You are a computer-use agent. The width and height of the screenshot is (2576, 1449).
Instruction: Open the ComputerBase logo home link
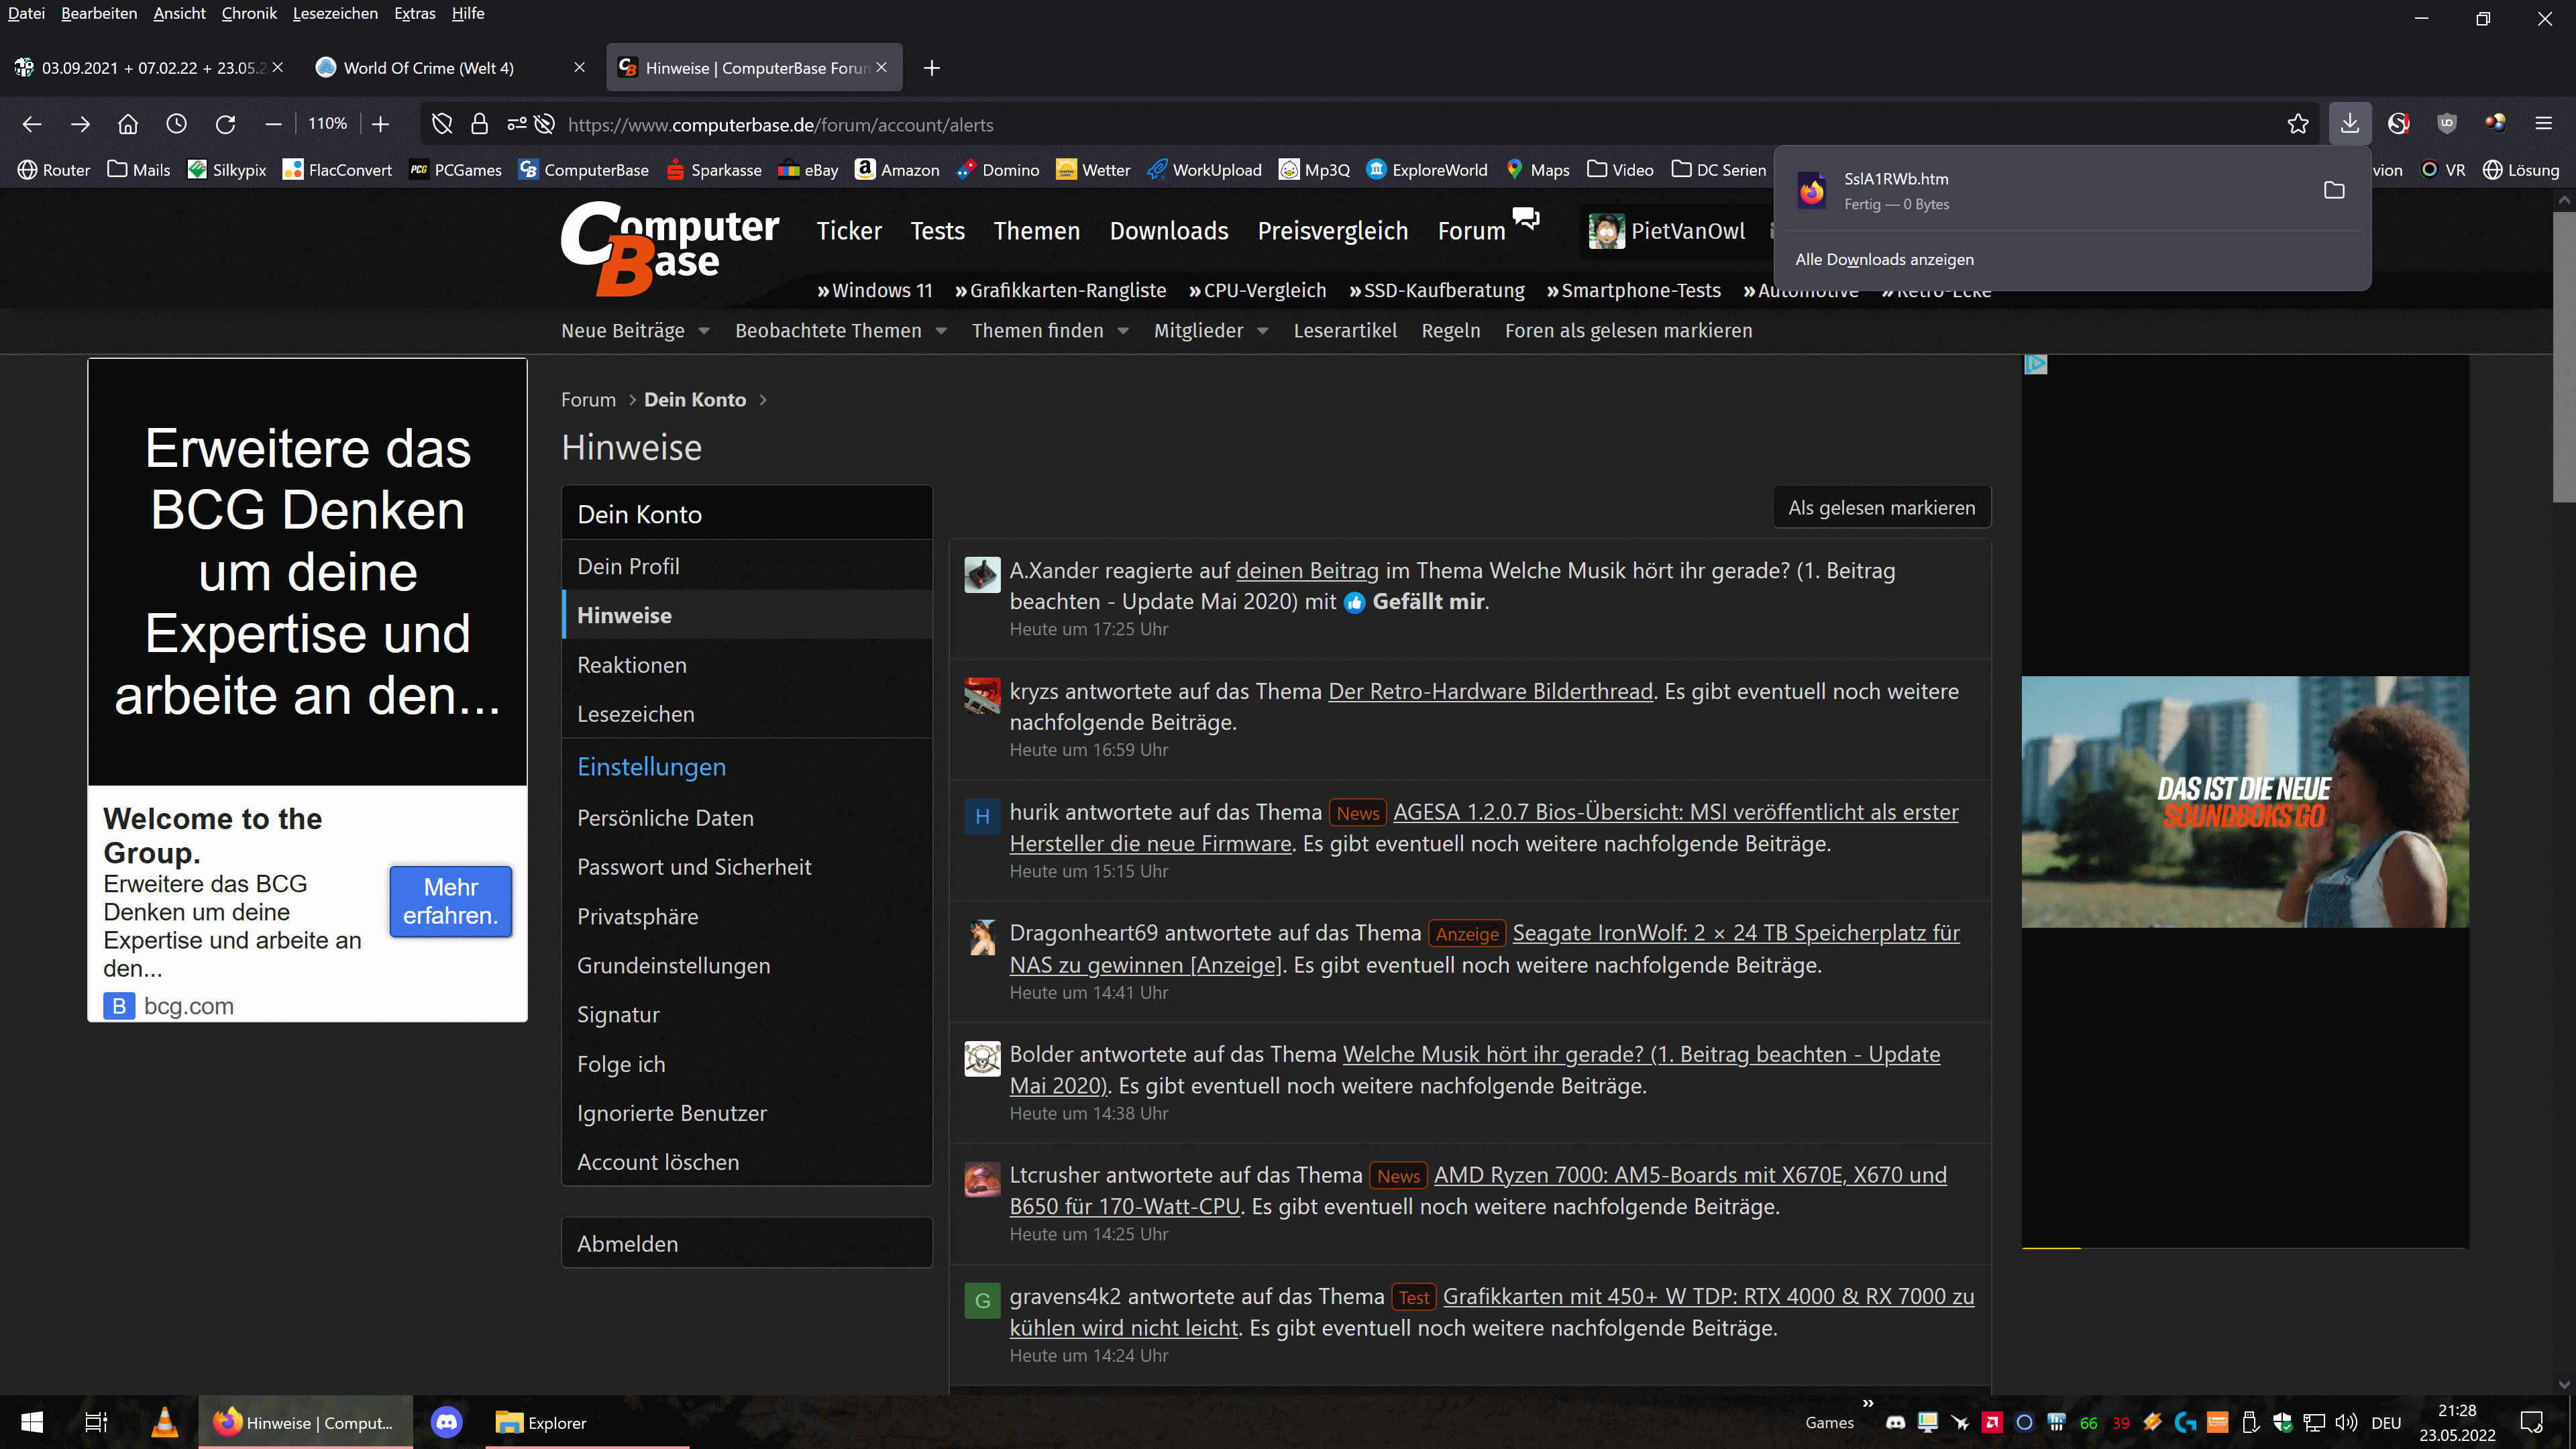(x=669, y=248)
